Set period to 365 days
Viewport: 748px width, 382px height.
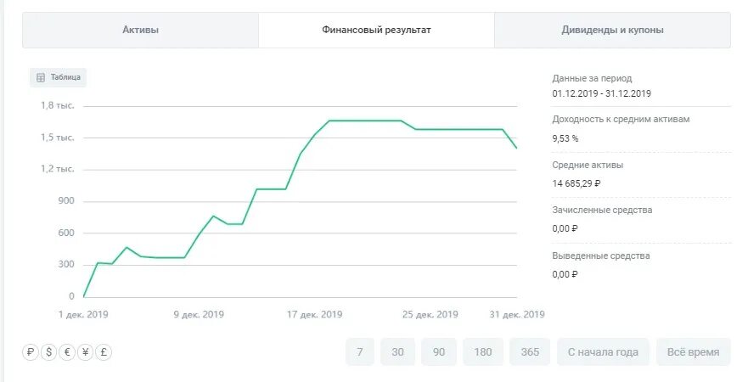530,351
